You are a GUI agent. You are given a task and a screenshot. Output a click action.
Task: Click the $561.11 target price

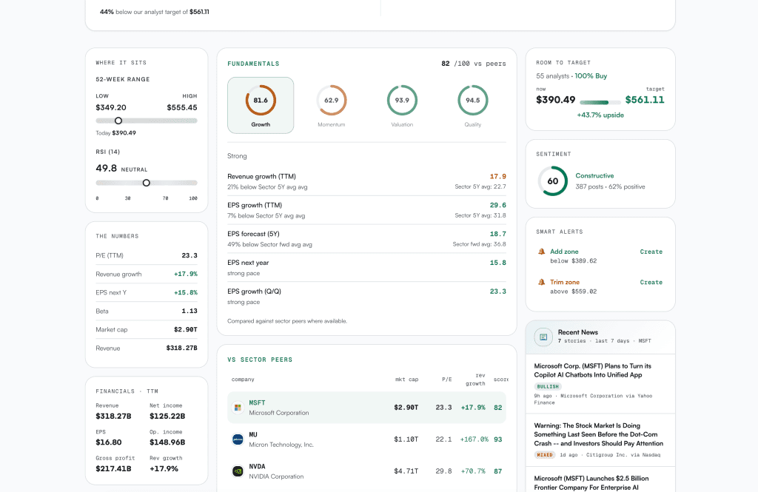pyautogui.click(x=645, y=100)
